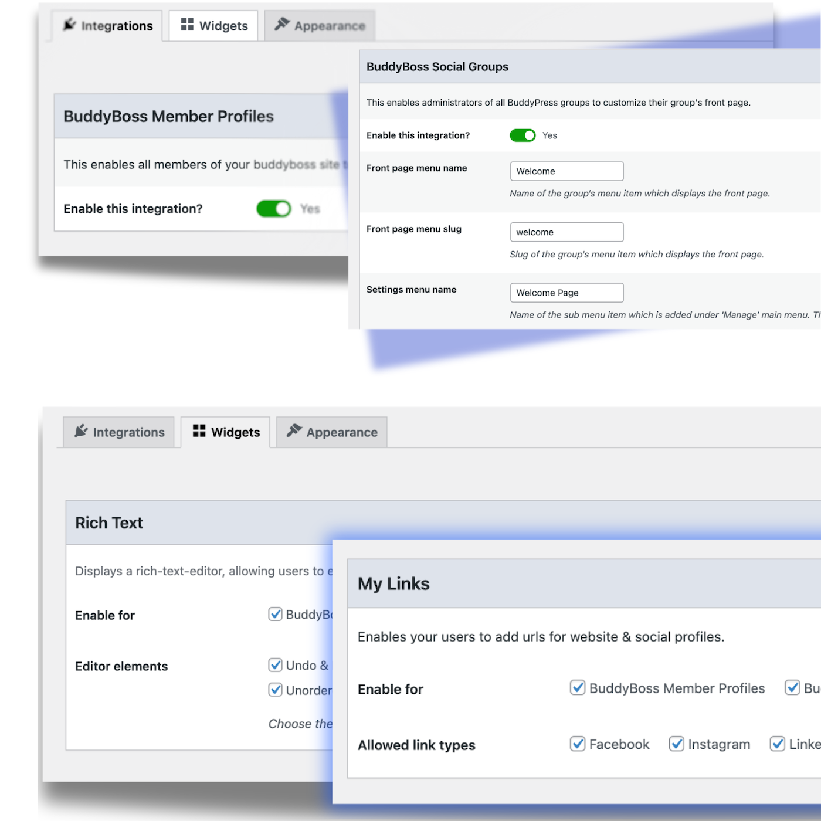This screenshot has height=821, width=821.
Task: Click 'Slug of the group's menu item' description
Action: (637, 255)
